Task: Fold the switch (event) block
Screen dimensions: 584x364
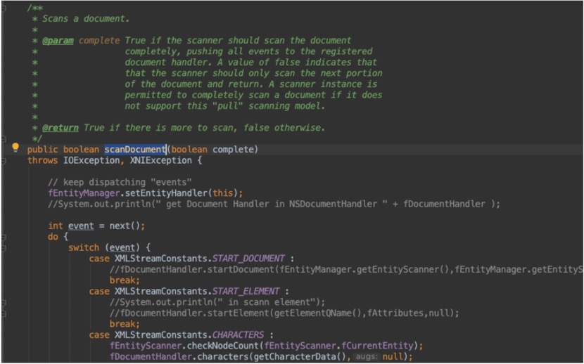Action: pos(4,248)
